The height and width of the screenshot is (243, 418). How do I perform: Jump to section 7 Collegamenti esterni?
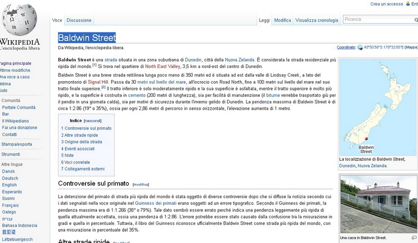83,169
